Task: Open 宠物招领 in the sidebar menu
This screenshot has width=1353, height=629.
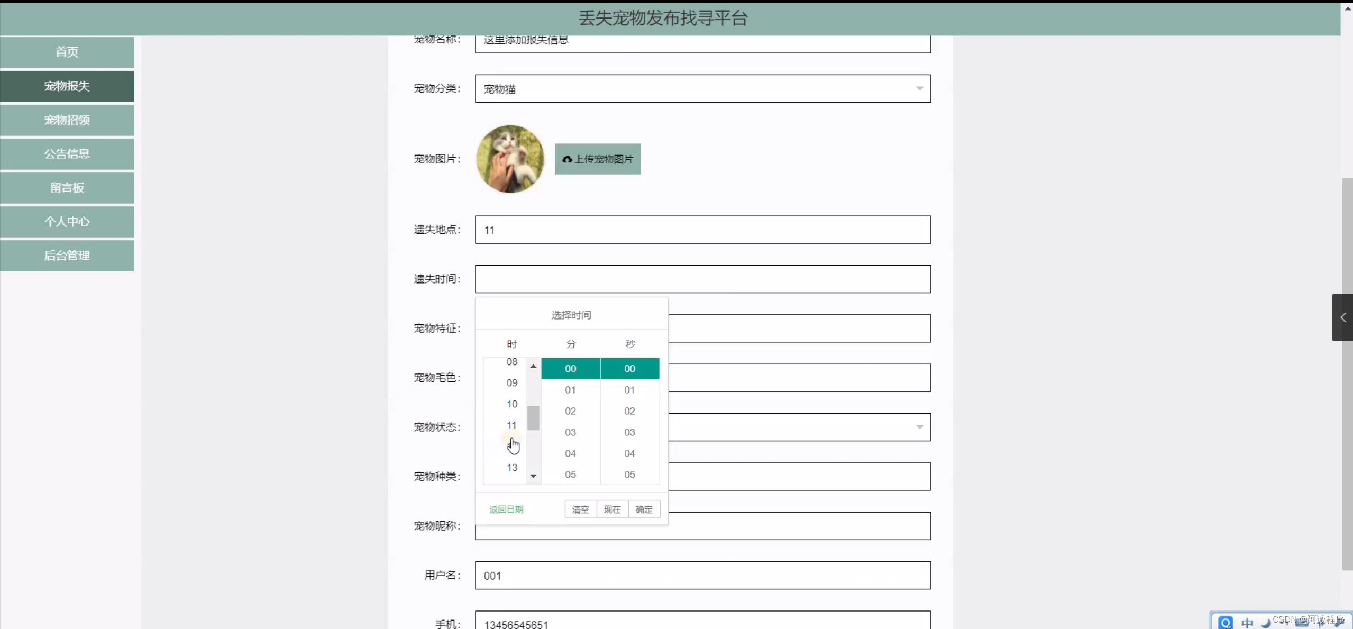Action: (67, 120)
